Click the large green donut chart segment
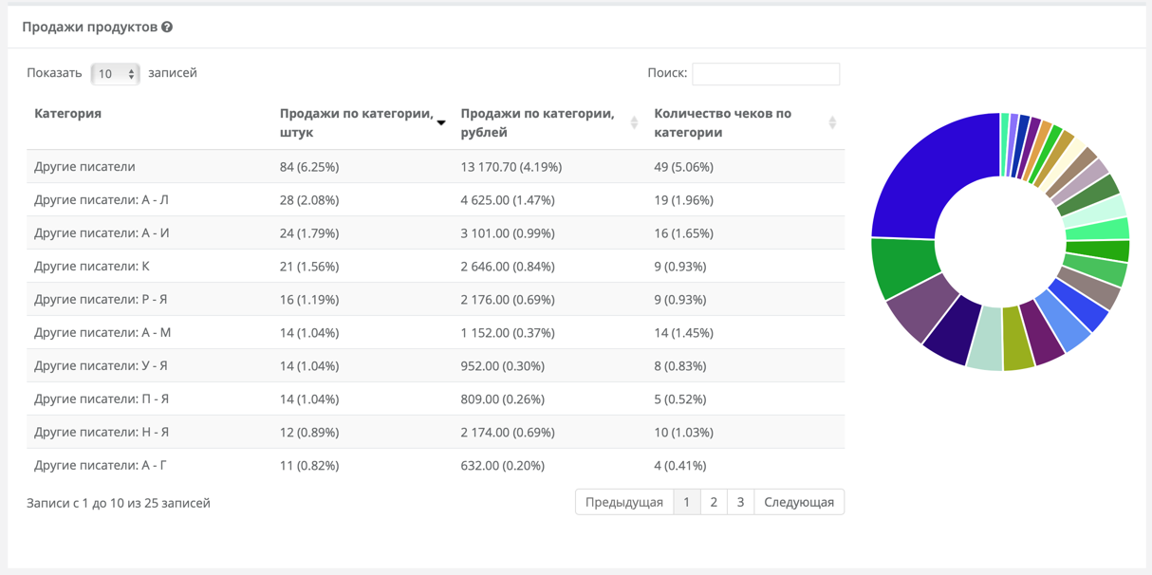 tap(904, 266)
